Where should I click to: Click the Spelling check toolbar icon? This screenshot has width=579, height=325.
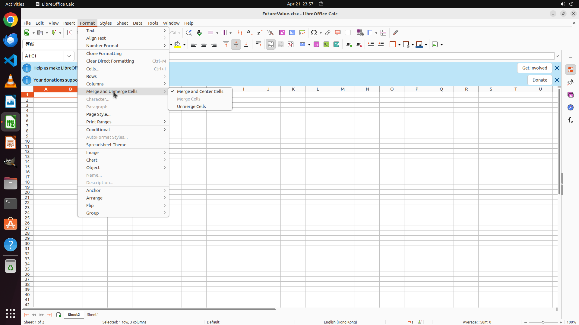[x=199, y=32]
